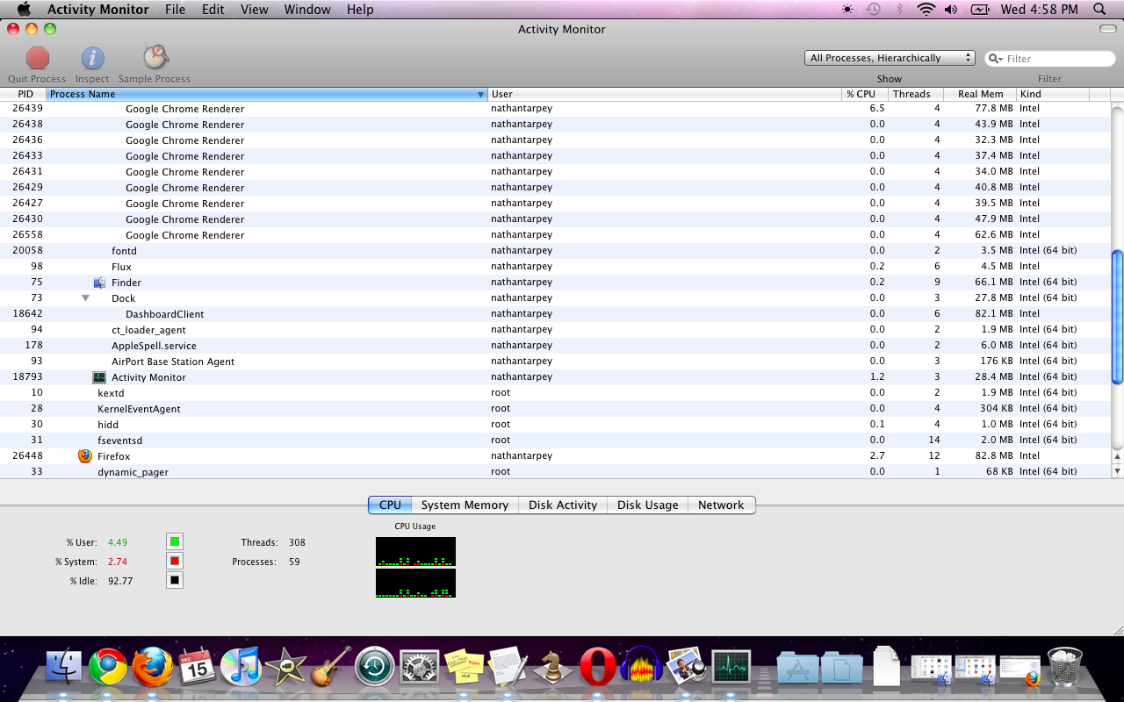
Task: Click the Bluetooth menu bar icon
Action: pyautogui.click(x=899, y=10)
